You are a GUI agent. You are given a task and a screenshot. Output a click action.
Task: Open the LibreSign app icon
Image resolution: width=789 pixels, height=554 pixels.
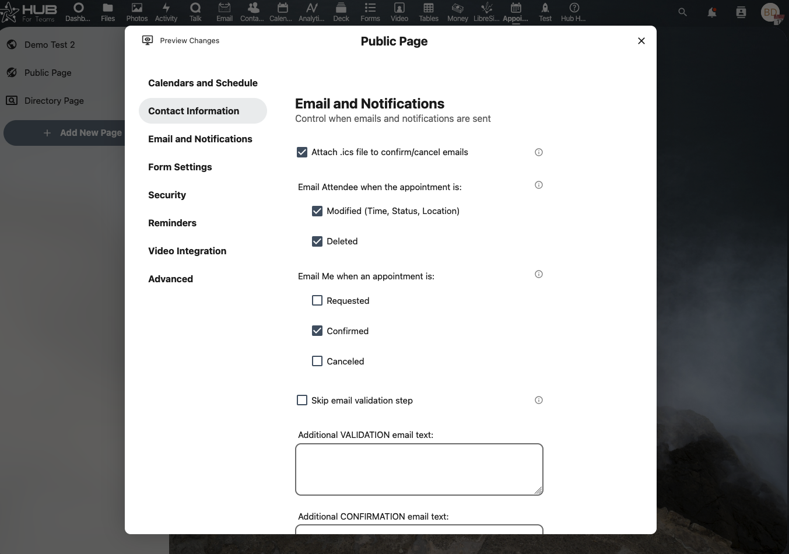(x=486, y=12)
